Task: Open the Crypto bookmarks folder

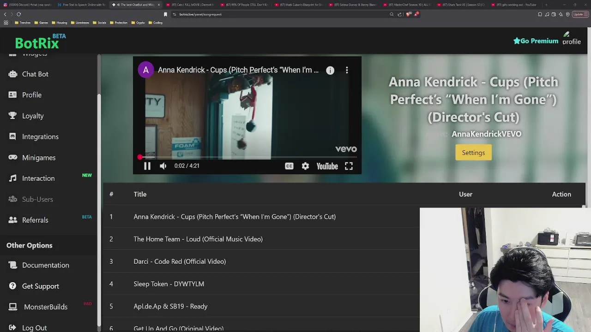Action: [x=138, y=23]
